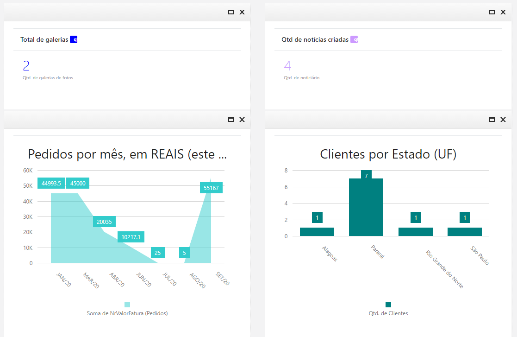517x337 pixels.
Task: Close the Clientes por Estado widget
Action: pos(503,119)
